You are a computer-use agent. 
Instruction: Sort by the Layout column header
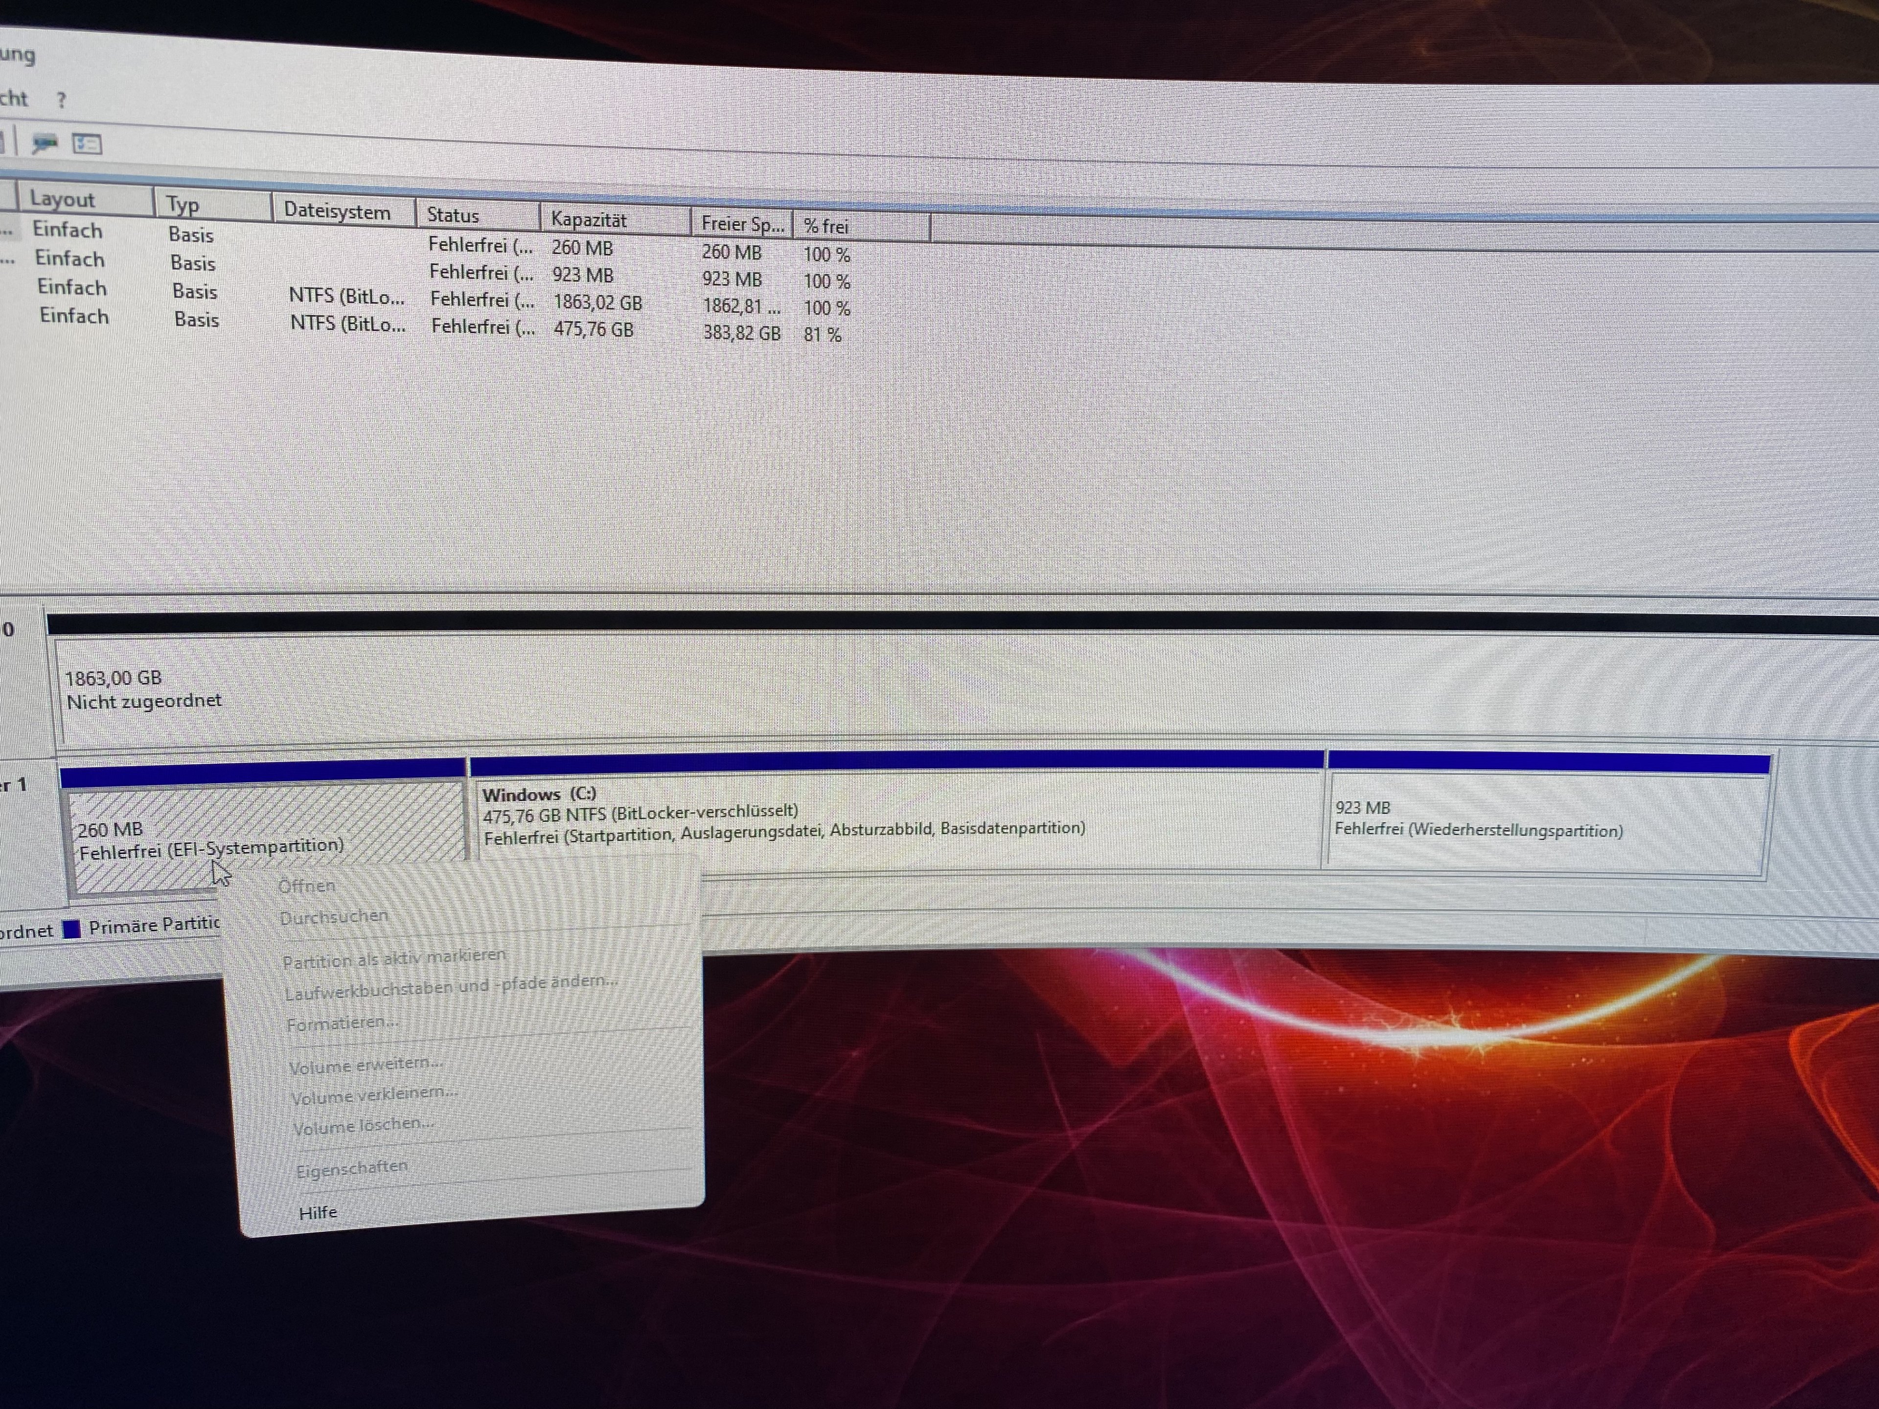pyautogui.click(x=63, y=199)
